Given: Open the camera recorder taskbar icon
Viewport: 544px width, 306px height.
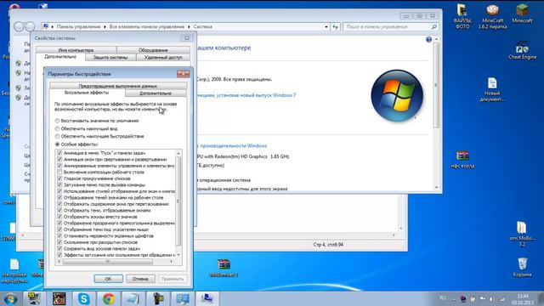Looking at the screenshot, I should click(x=158, y=298).
